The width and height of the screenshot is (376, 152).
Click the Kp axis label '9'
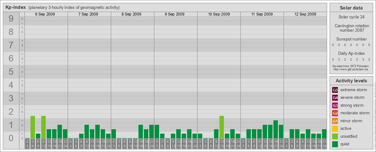[x=11, y=19]
